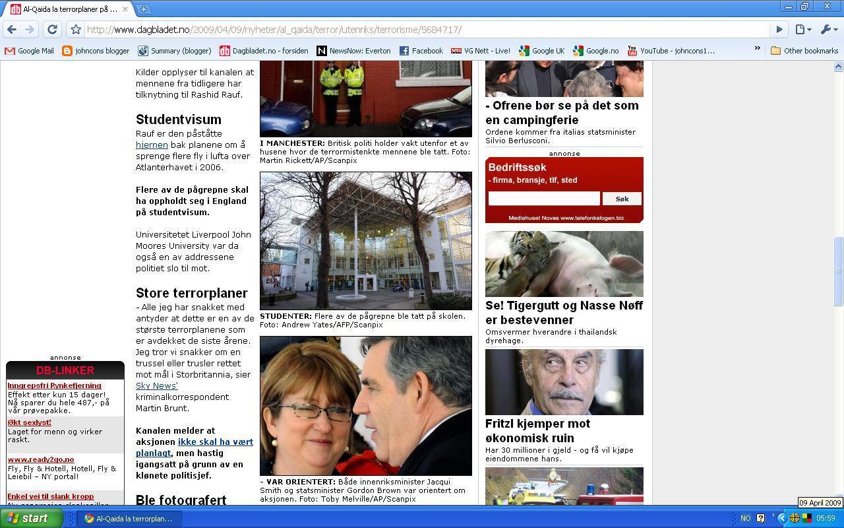Open the Sky News' link

(x=157, y=385)
